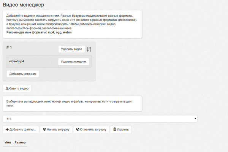The width and height of the screenshot is (228, 152).
Task: Click the upload icon on Начать загрузку
Action: tap(44, 130)
